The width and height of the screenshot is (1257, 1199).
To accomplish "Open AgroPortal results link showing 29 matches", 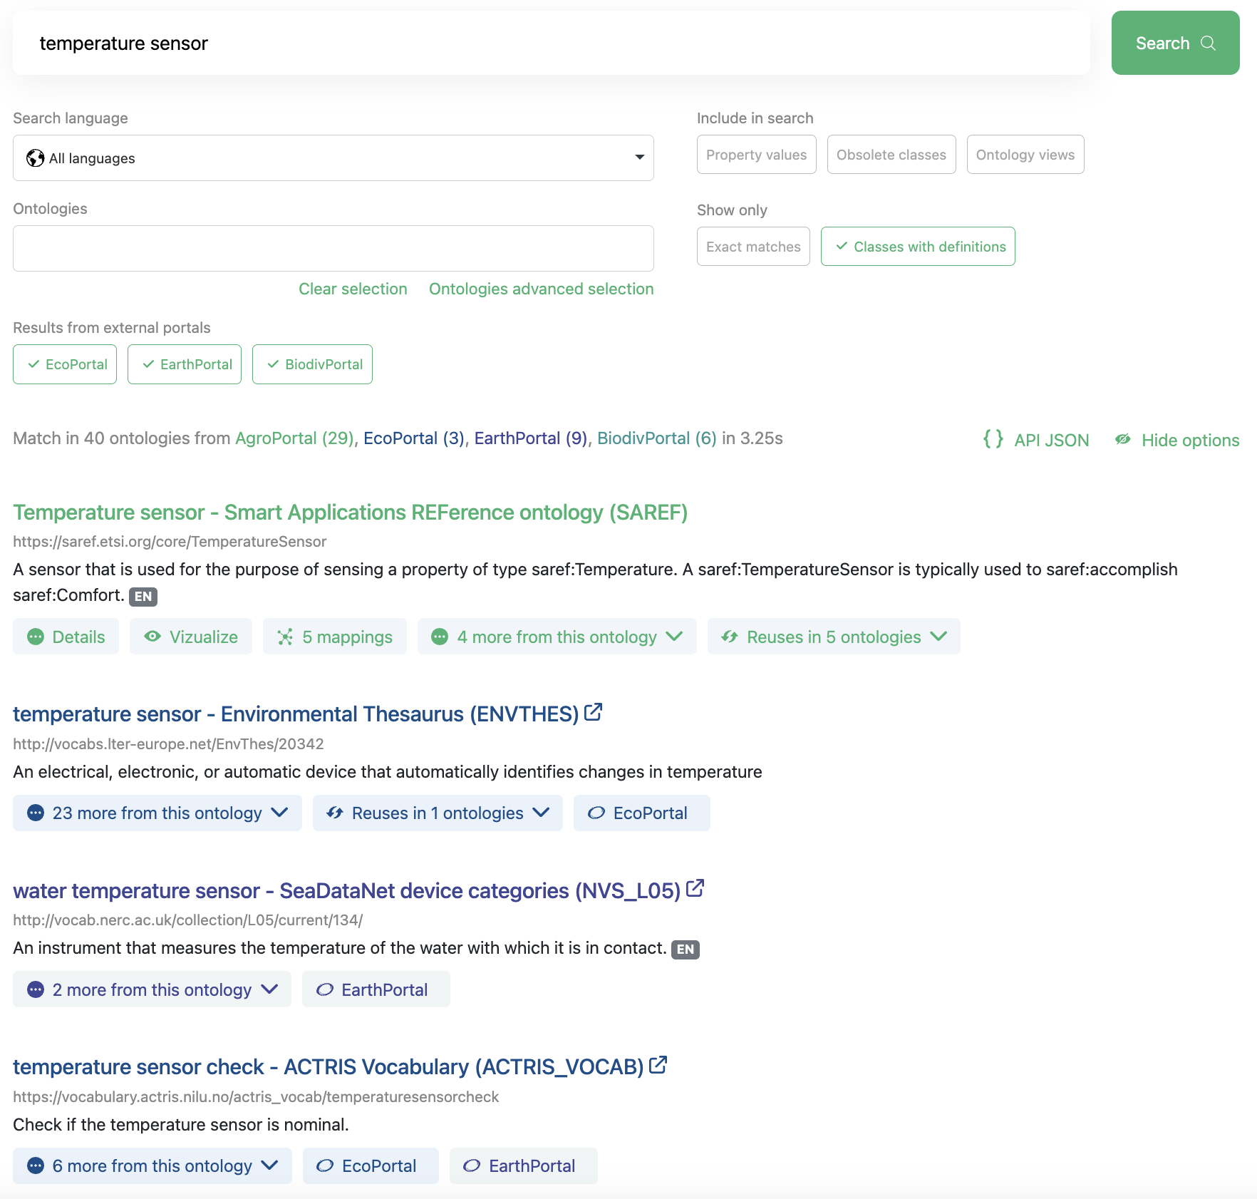I will tap(294, 438).
